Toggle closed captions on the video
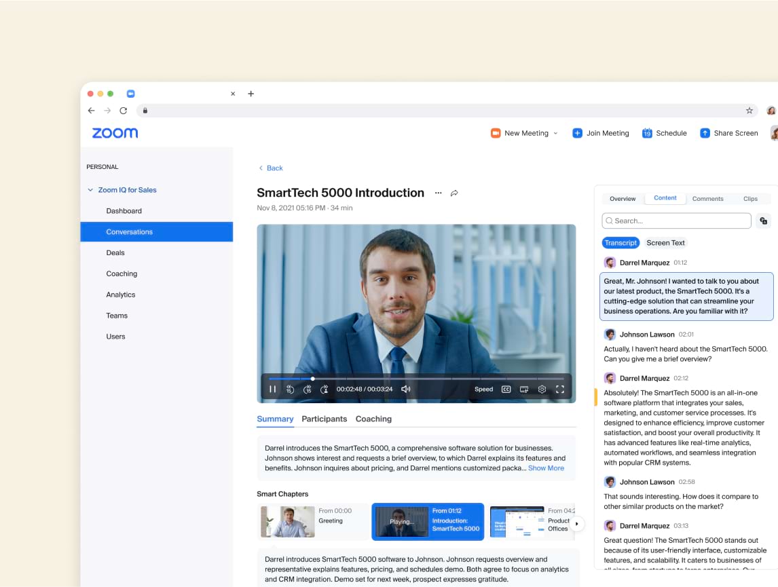The width and height of the screenshot is (778, 587). (x=506, y=389)
